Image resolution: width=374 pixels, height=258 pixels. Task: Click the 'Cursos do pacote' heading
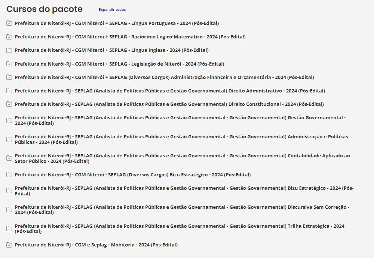(x=45, y=9)
